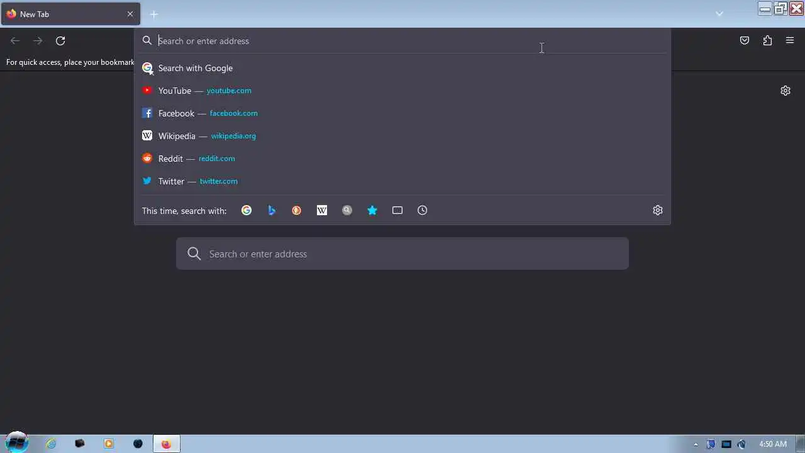Search bookmarks with the star icon
The width and height of the screenshot is (805, 453).
(372, 210)
